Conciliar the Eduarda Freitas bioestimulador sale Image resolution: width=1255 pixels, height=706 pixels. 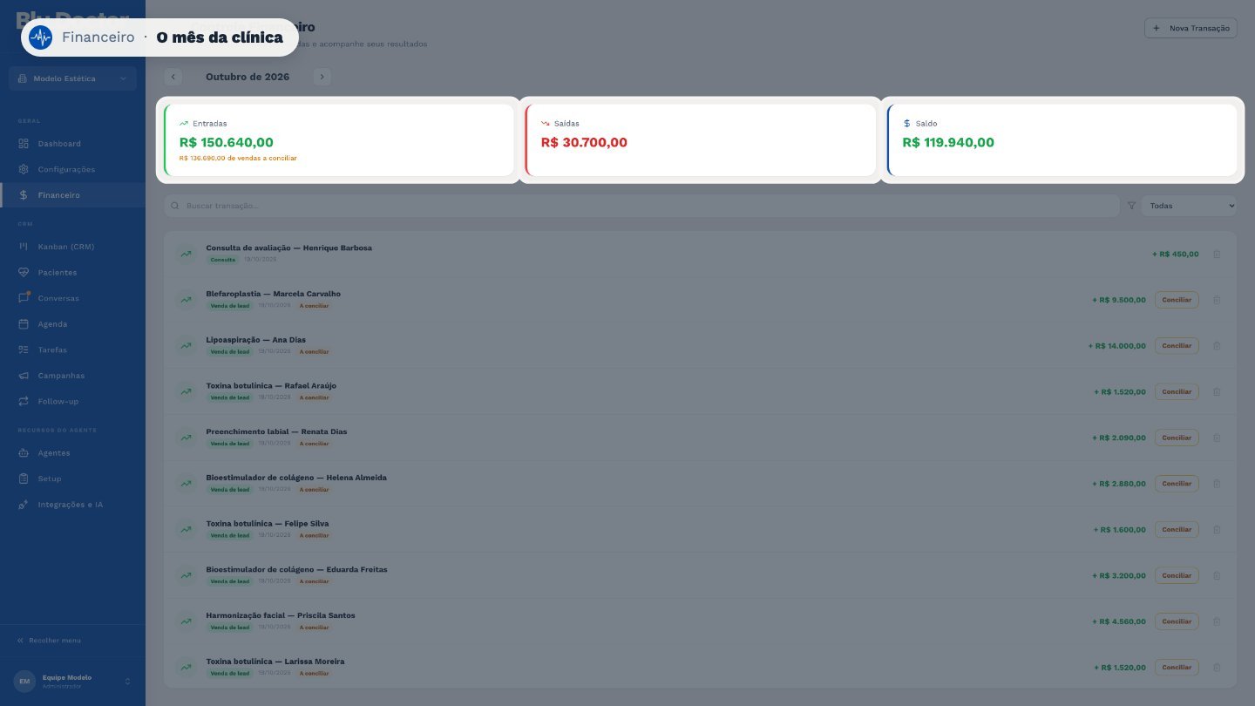tap(1177, 576)
